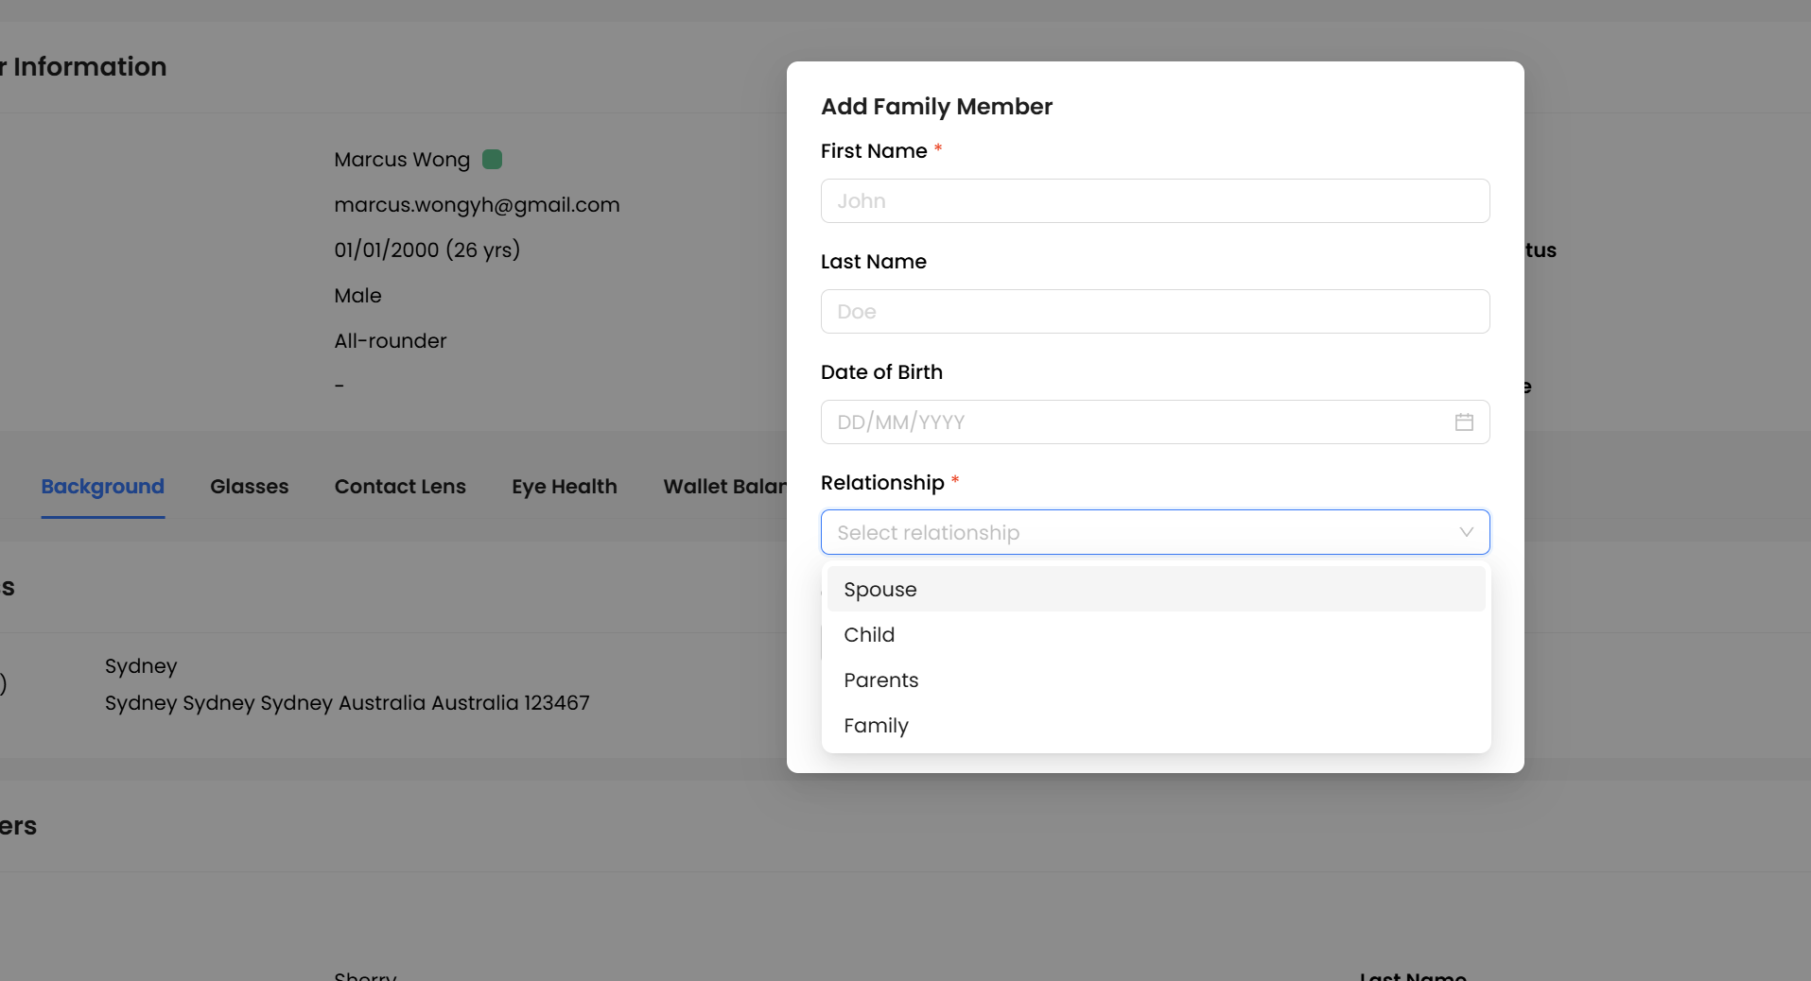Click the Sydney address line with 123467

347,702
